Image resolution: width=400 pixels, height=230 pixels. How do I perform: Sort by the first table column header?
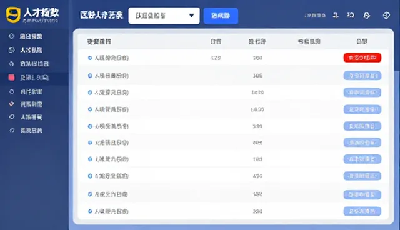[x=99, y=41]
